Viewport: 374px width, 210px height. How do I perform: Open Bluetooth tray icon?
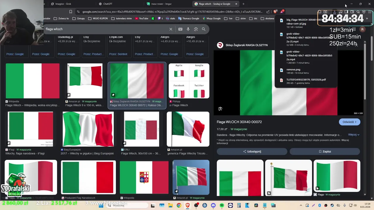click(320, 205)
